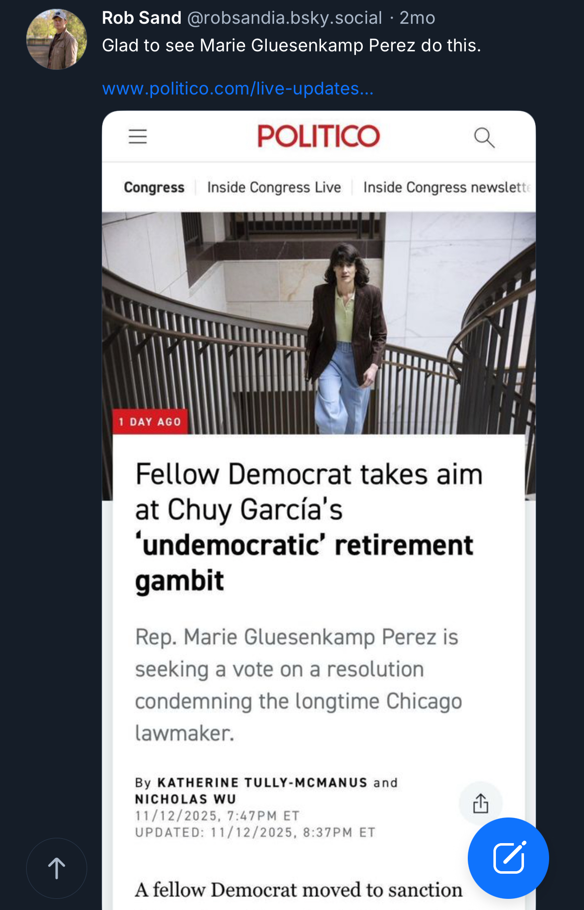Viewport: 584px width, 910px height.
Task: Open the Politico hamburger menu
Action: (138, 137)
